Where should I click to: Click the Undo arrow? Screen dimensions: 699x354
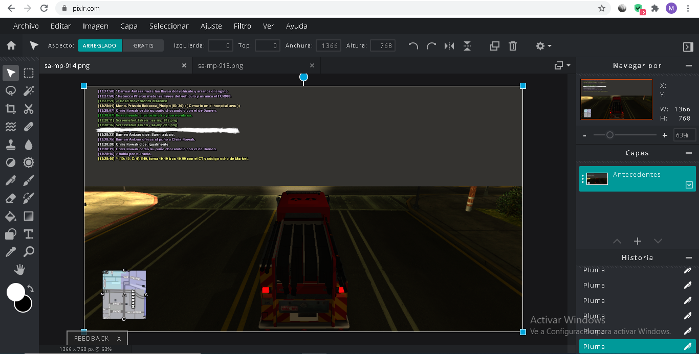pos(413,46)
